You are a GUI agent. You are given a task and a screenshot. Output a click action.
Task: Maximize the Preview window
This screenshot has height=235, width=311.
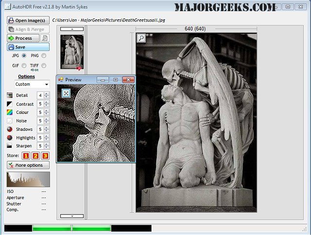click(116, 80)
